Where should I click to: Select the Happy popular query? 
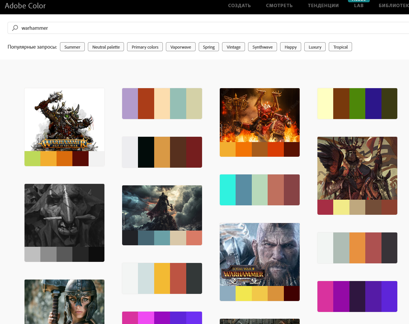pyautogui.click(x=291, y=47)
